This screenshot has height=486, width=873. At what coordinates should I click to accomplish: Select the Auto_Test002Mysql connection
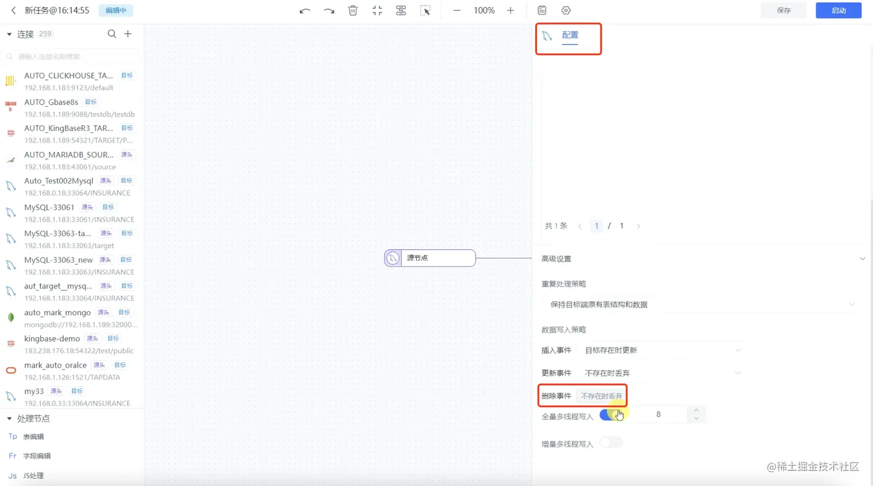72,186
